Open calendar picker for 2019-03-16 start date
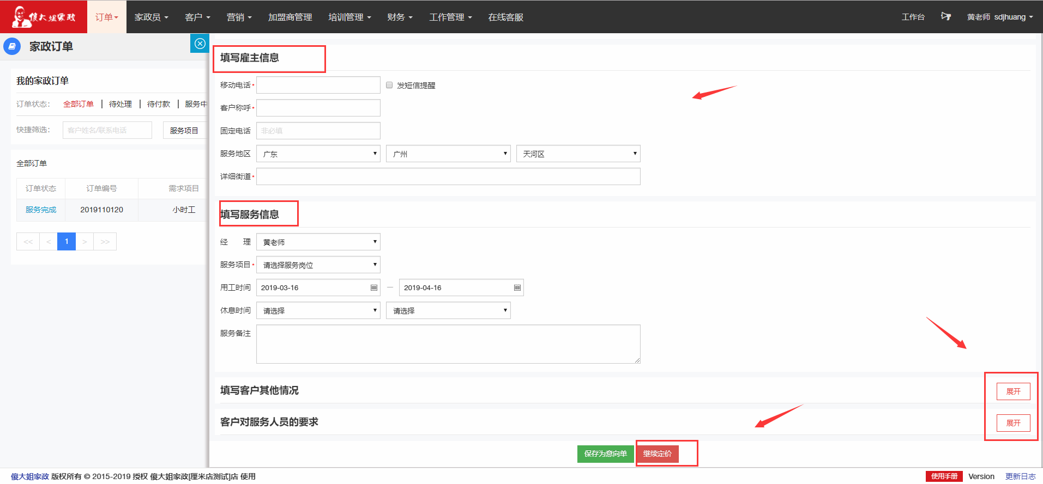The width and height of the screenshot is (1043, 484). 374,287
